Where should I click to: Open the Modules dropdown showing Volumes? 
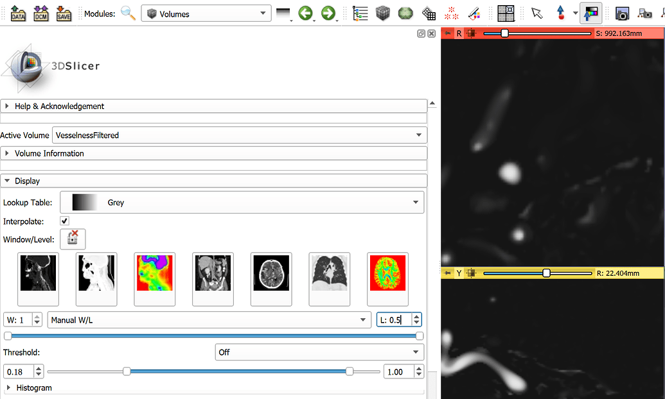tap(206, 13)
